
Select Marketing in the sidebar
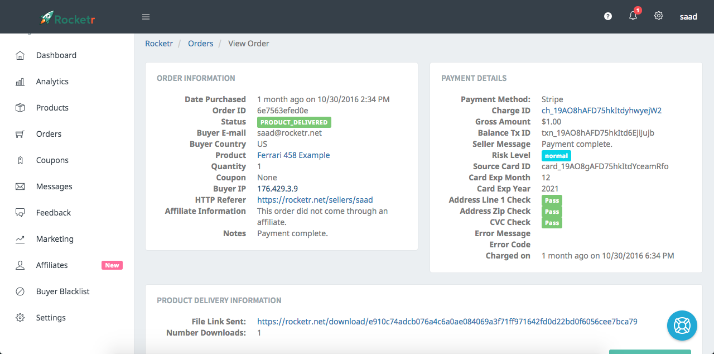[x=55, y=239]
